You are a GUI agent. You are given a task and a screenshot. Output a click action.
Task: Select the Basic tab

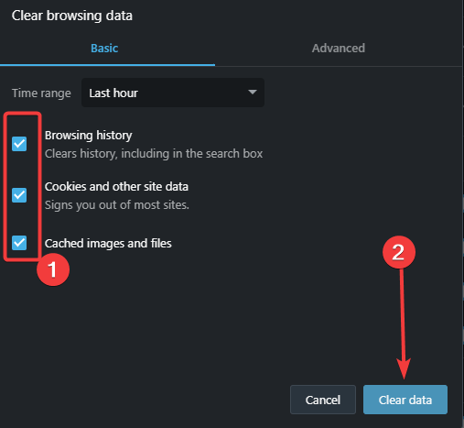point(104,49)
